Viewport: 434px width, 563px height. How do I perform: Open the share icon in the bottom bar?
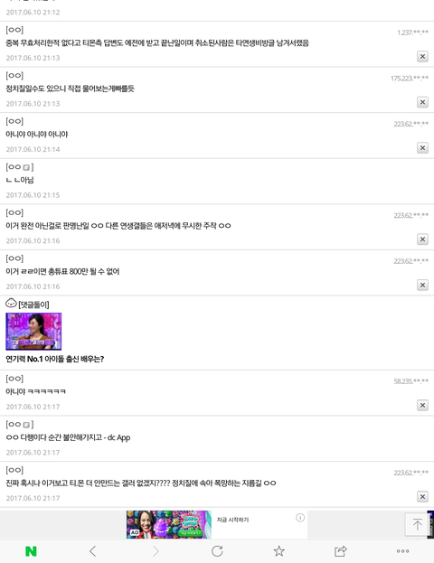click(x=341, y=551)
